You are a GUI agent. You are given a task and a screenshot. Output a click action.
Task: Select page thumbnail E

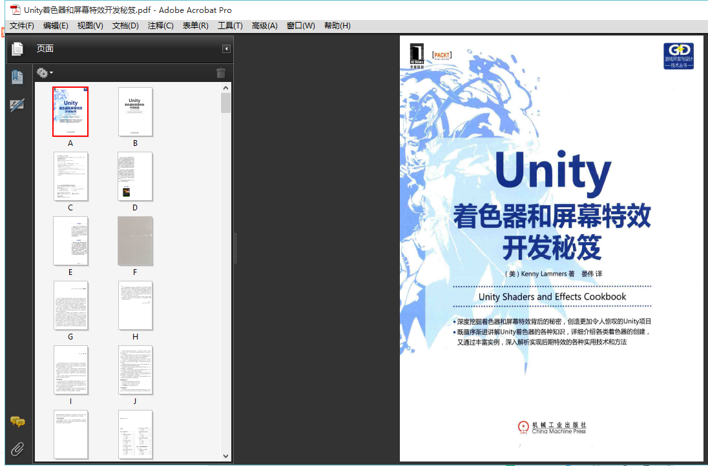[x=70, y=241]
